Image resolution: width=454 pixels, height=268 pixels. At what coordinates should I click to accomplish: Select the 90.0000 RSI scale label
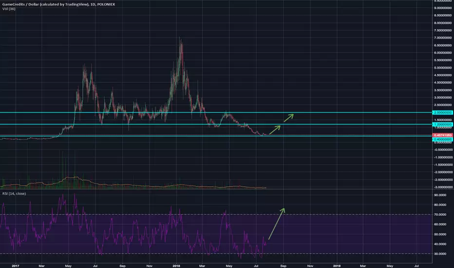coord(440,195)
